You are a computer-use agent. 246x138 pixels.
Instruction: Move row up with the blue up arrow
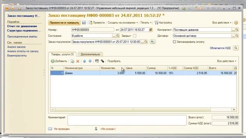(85, 61)
